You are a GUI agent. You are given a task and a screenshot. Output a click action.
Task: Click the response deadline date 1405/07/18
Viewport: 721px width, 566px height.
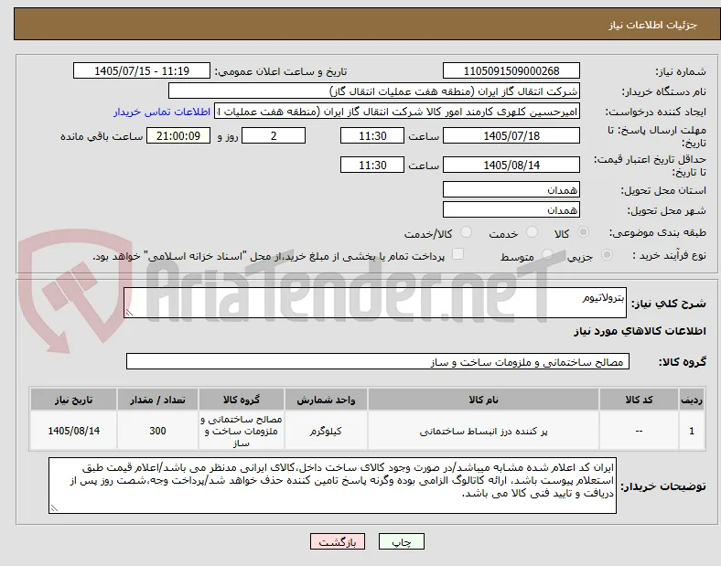(511, 135)
